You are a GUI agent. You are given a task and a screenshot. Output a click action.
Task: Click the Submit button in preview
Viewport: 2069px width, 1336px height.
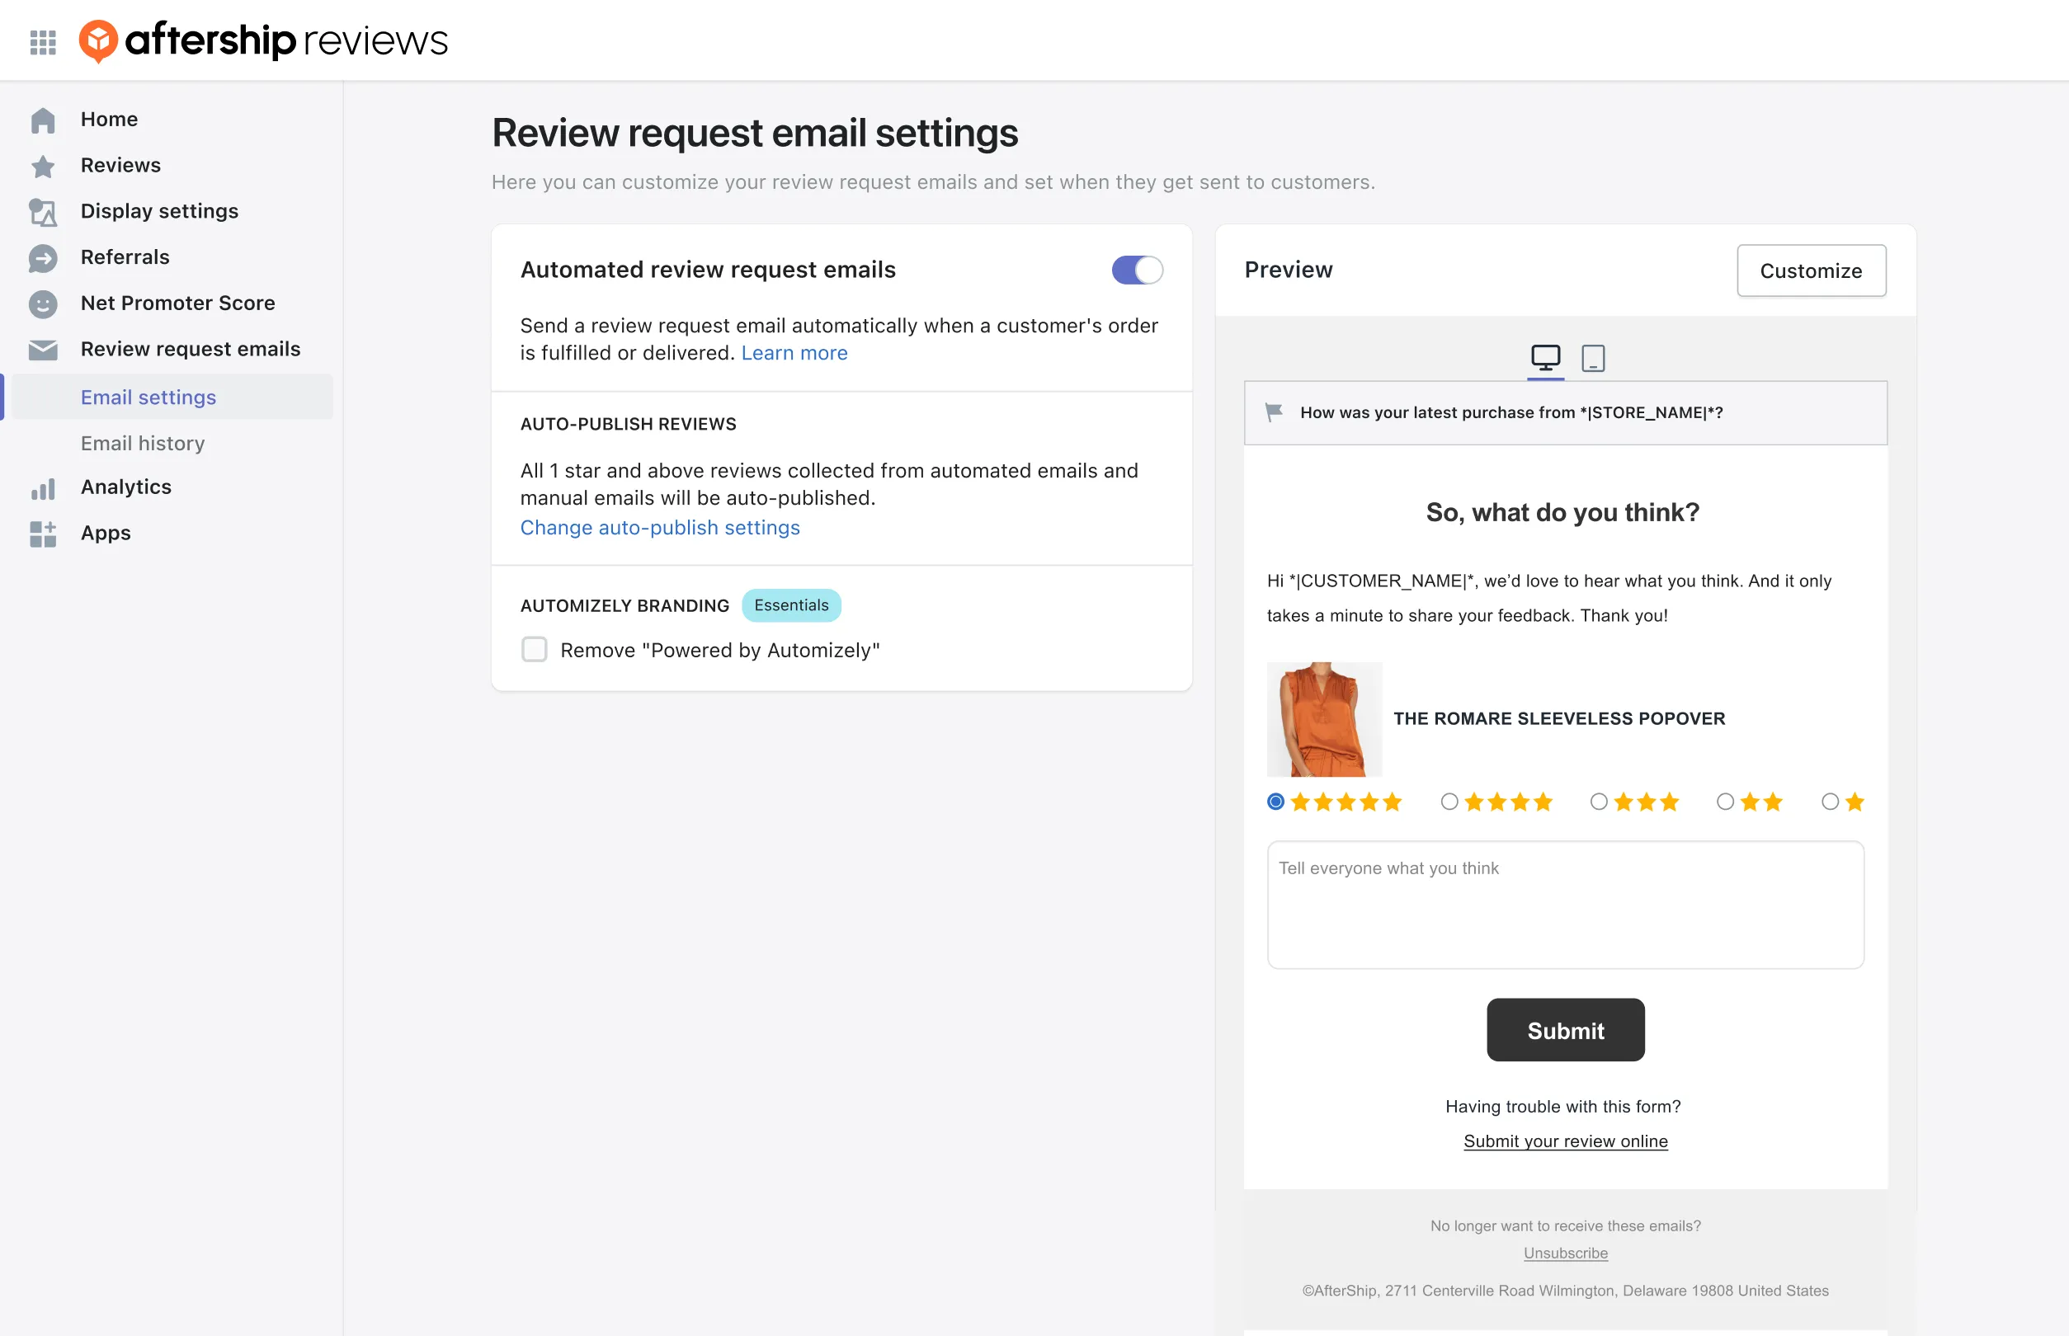(1565, 1030)
